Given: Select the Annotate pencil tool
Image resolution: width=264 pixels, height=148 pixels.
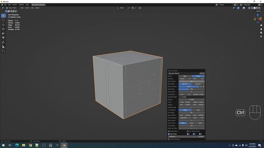Looking at the screenshot, I should 3,42.
